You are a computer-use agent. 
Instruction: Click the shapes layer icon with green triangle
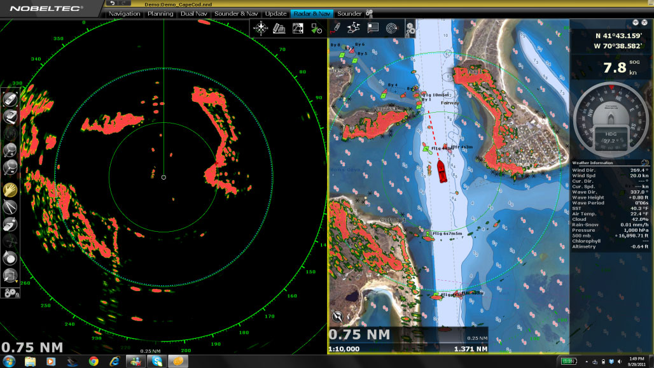[317, 29]
